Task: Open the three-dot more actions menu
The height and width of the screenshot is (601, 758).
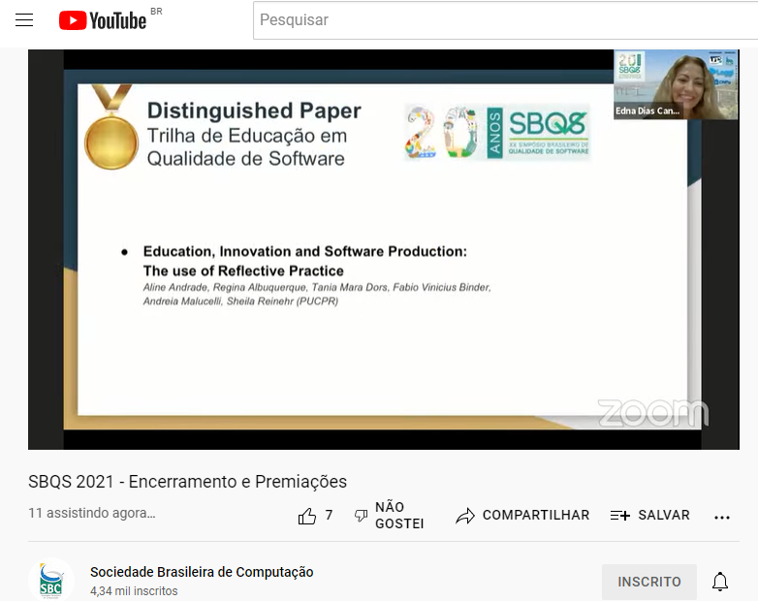Action: 722,517
